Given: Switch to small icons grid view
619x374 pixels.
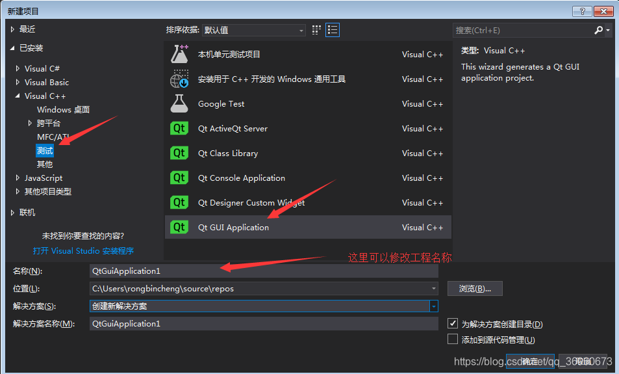Looking at the screenshot, I should click(x=316, y=30).
